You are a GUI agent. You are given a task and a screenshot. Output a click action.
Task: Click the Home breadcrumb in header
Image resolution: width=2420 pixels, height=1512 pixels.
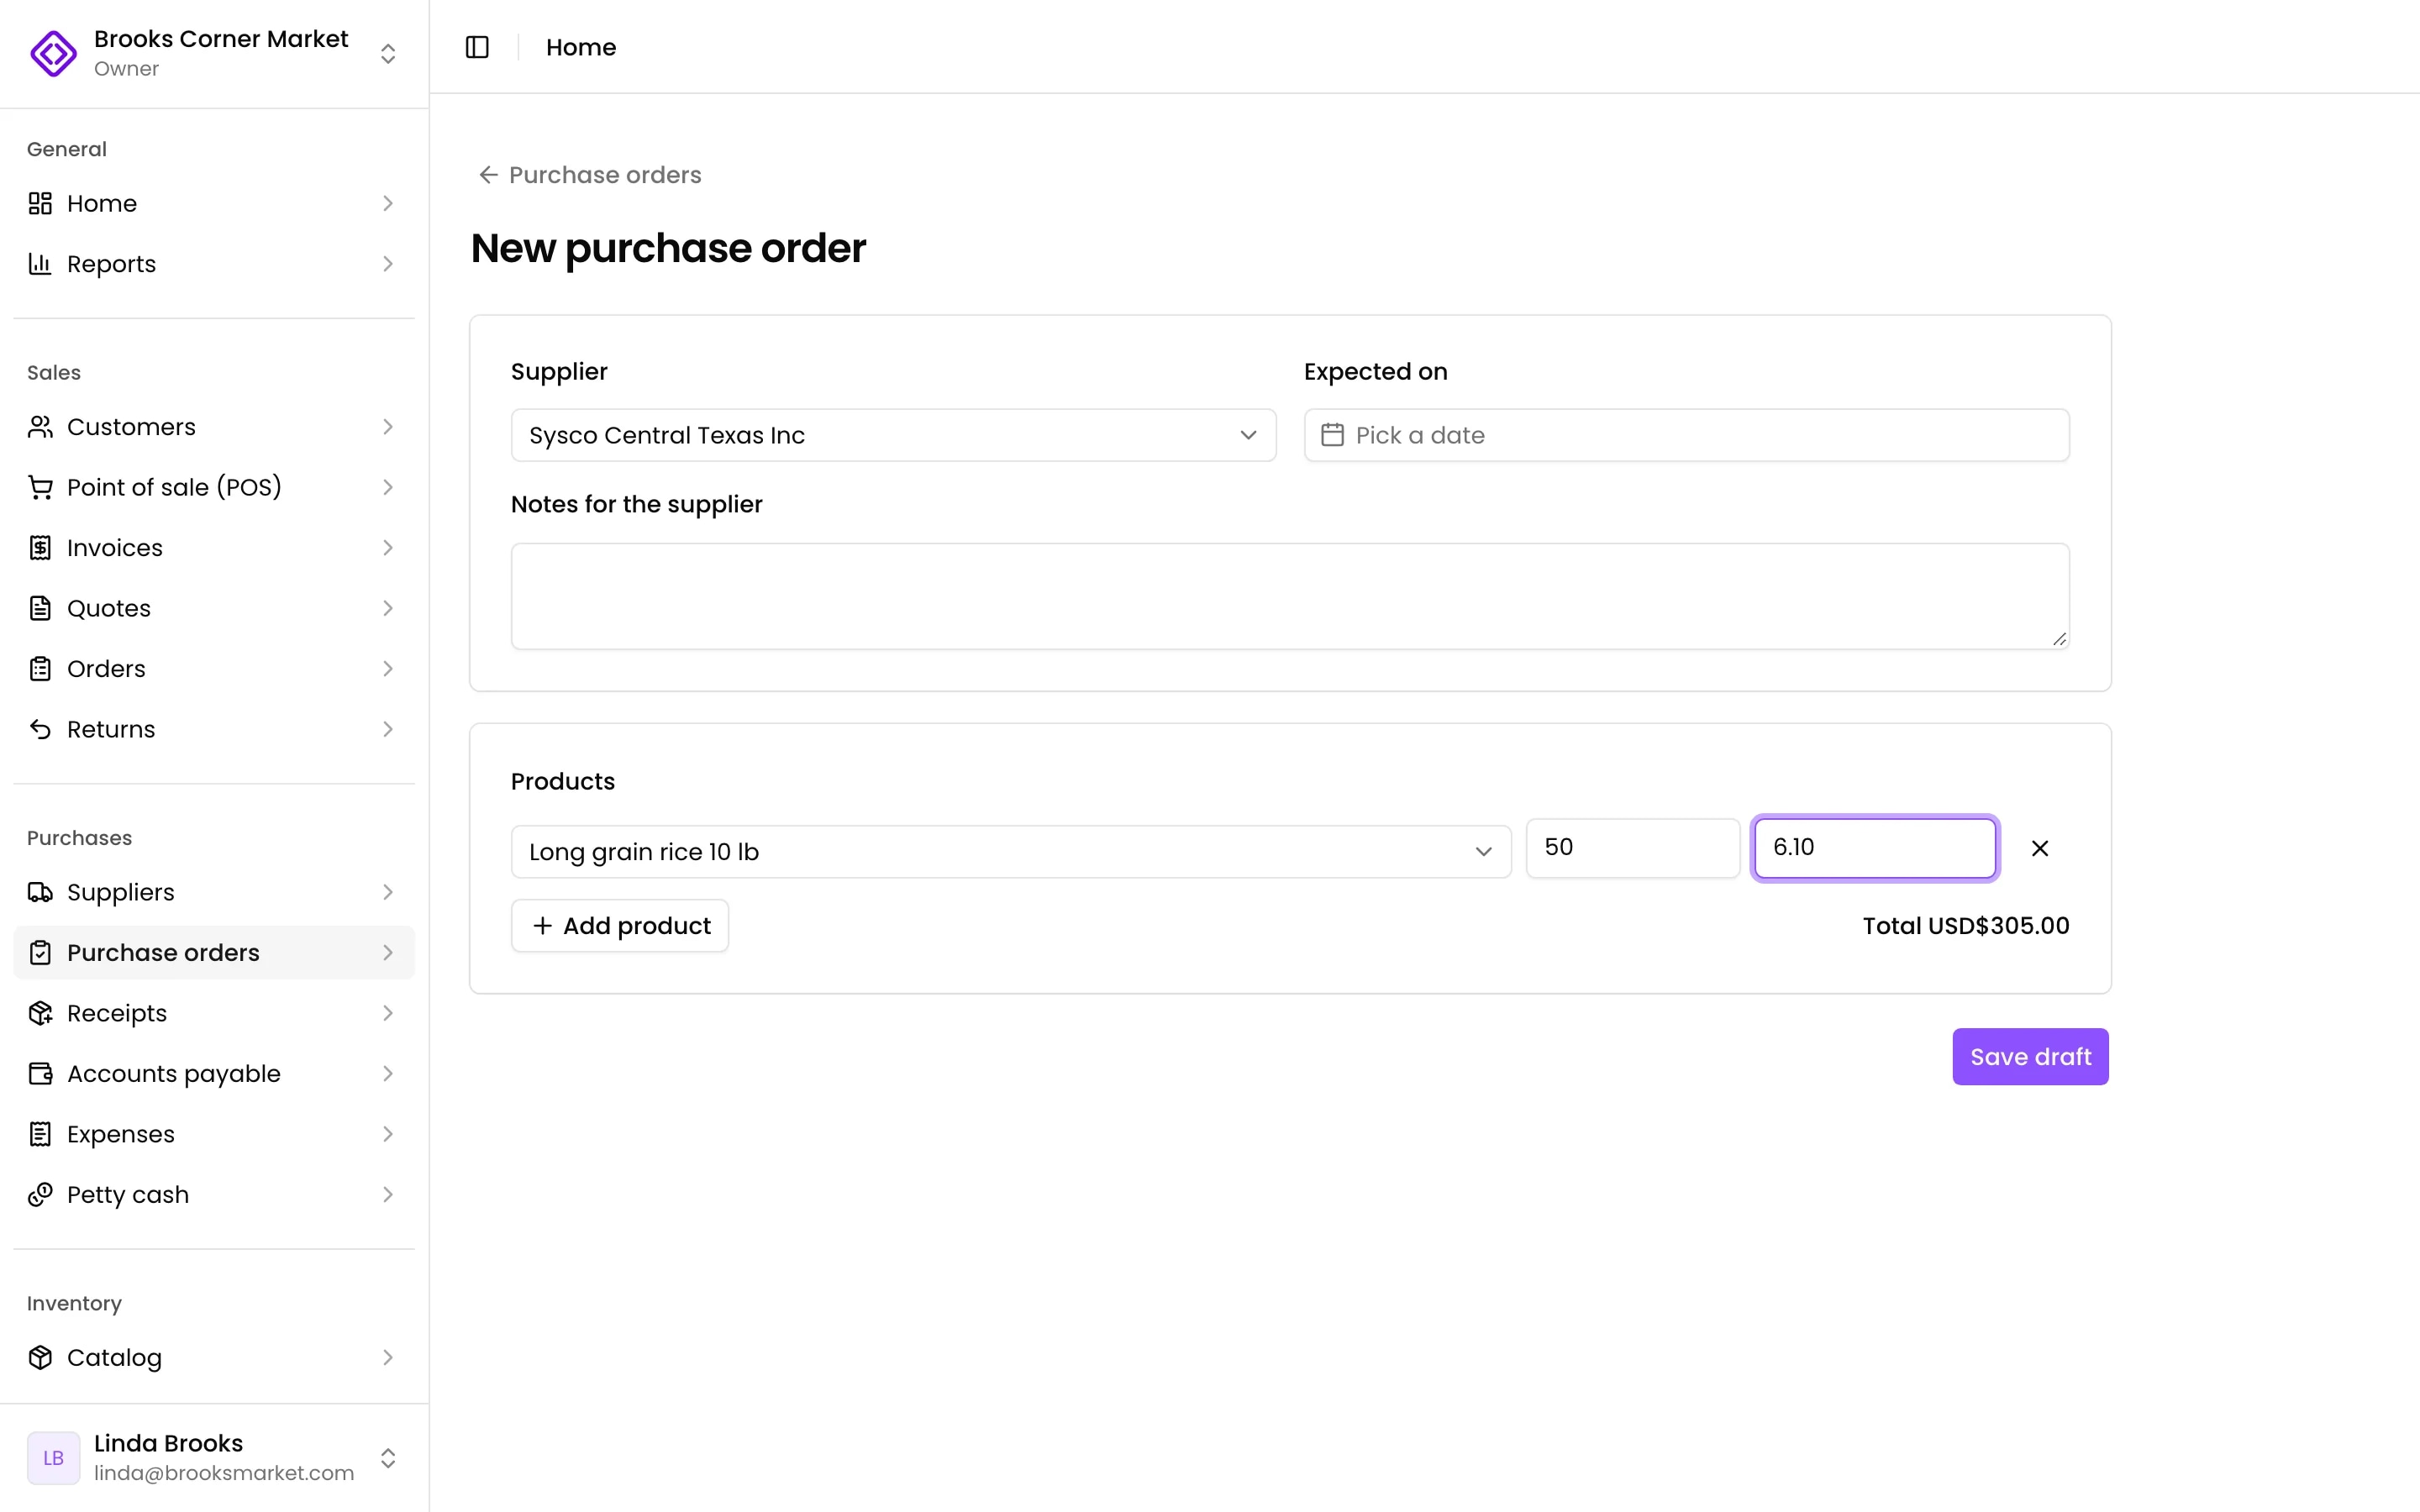click(x=581, y=47)
